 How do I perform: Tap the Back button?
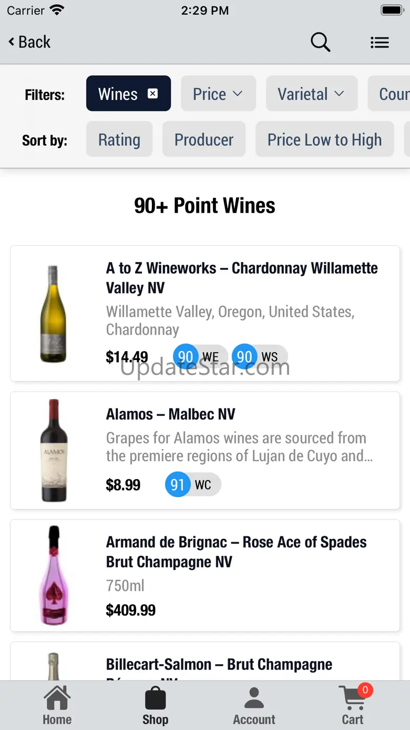29,42
